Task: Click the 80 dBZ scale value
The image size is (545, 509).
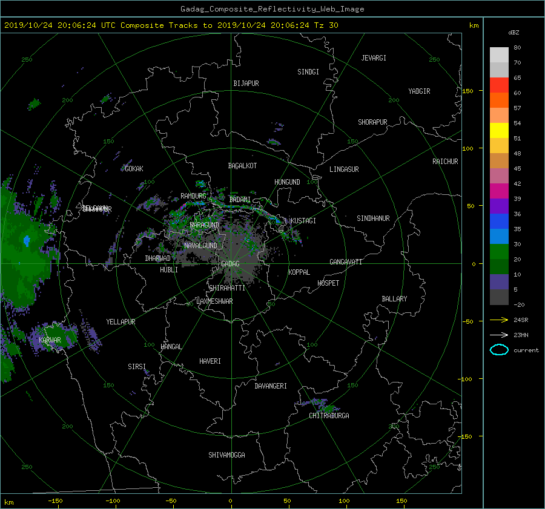Action: tap(517, 48)
